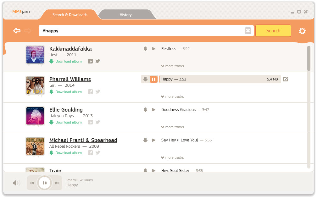
Task: Download the Halcyon Days album
Action: click(x=66, y=122)
